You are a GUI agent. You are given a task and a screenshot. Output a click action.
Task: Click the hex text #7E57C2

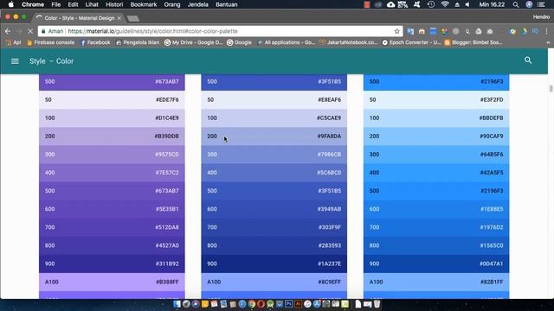click(x=167, y=173)
